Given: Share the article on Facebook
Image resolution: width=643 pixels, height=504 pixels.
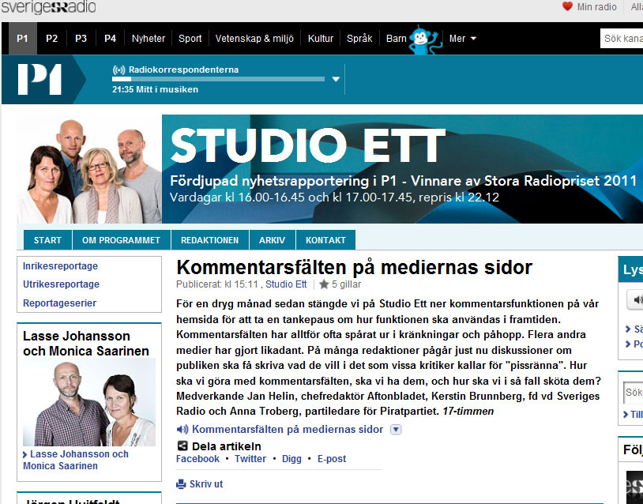Looking at the screenshot, I should (x=197, y=459).
